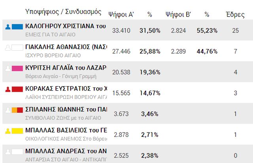Image resolution: width=253 pixels, height=163 pixels.
Task: Click the person icon beside ΜΠΑΛΛΑΣ ΑΝΔΡΕΑΣ
Action: [x=8, y=151]
